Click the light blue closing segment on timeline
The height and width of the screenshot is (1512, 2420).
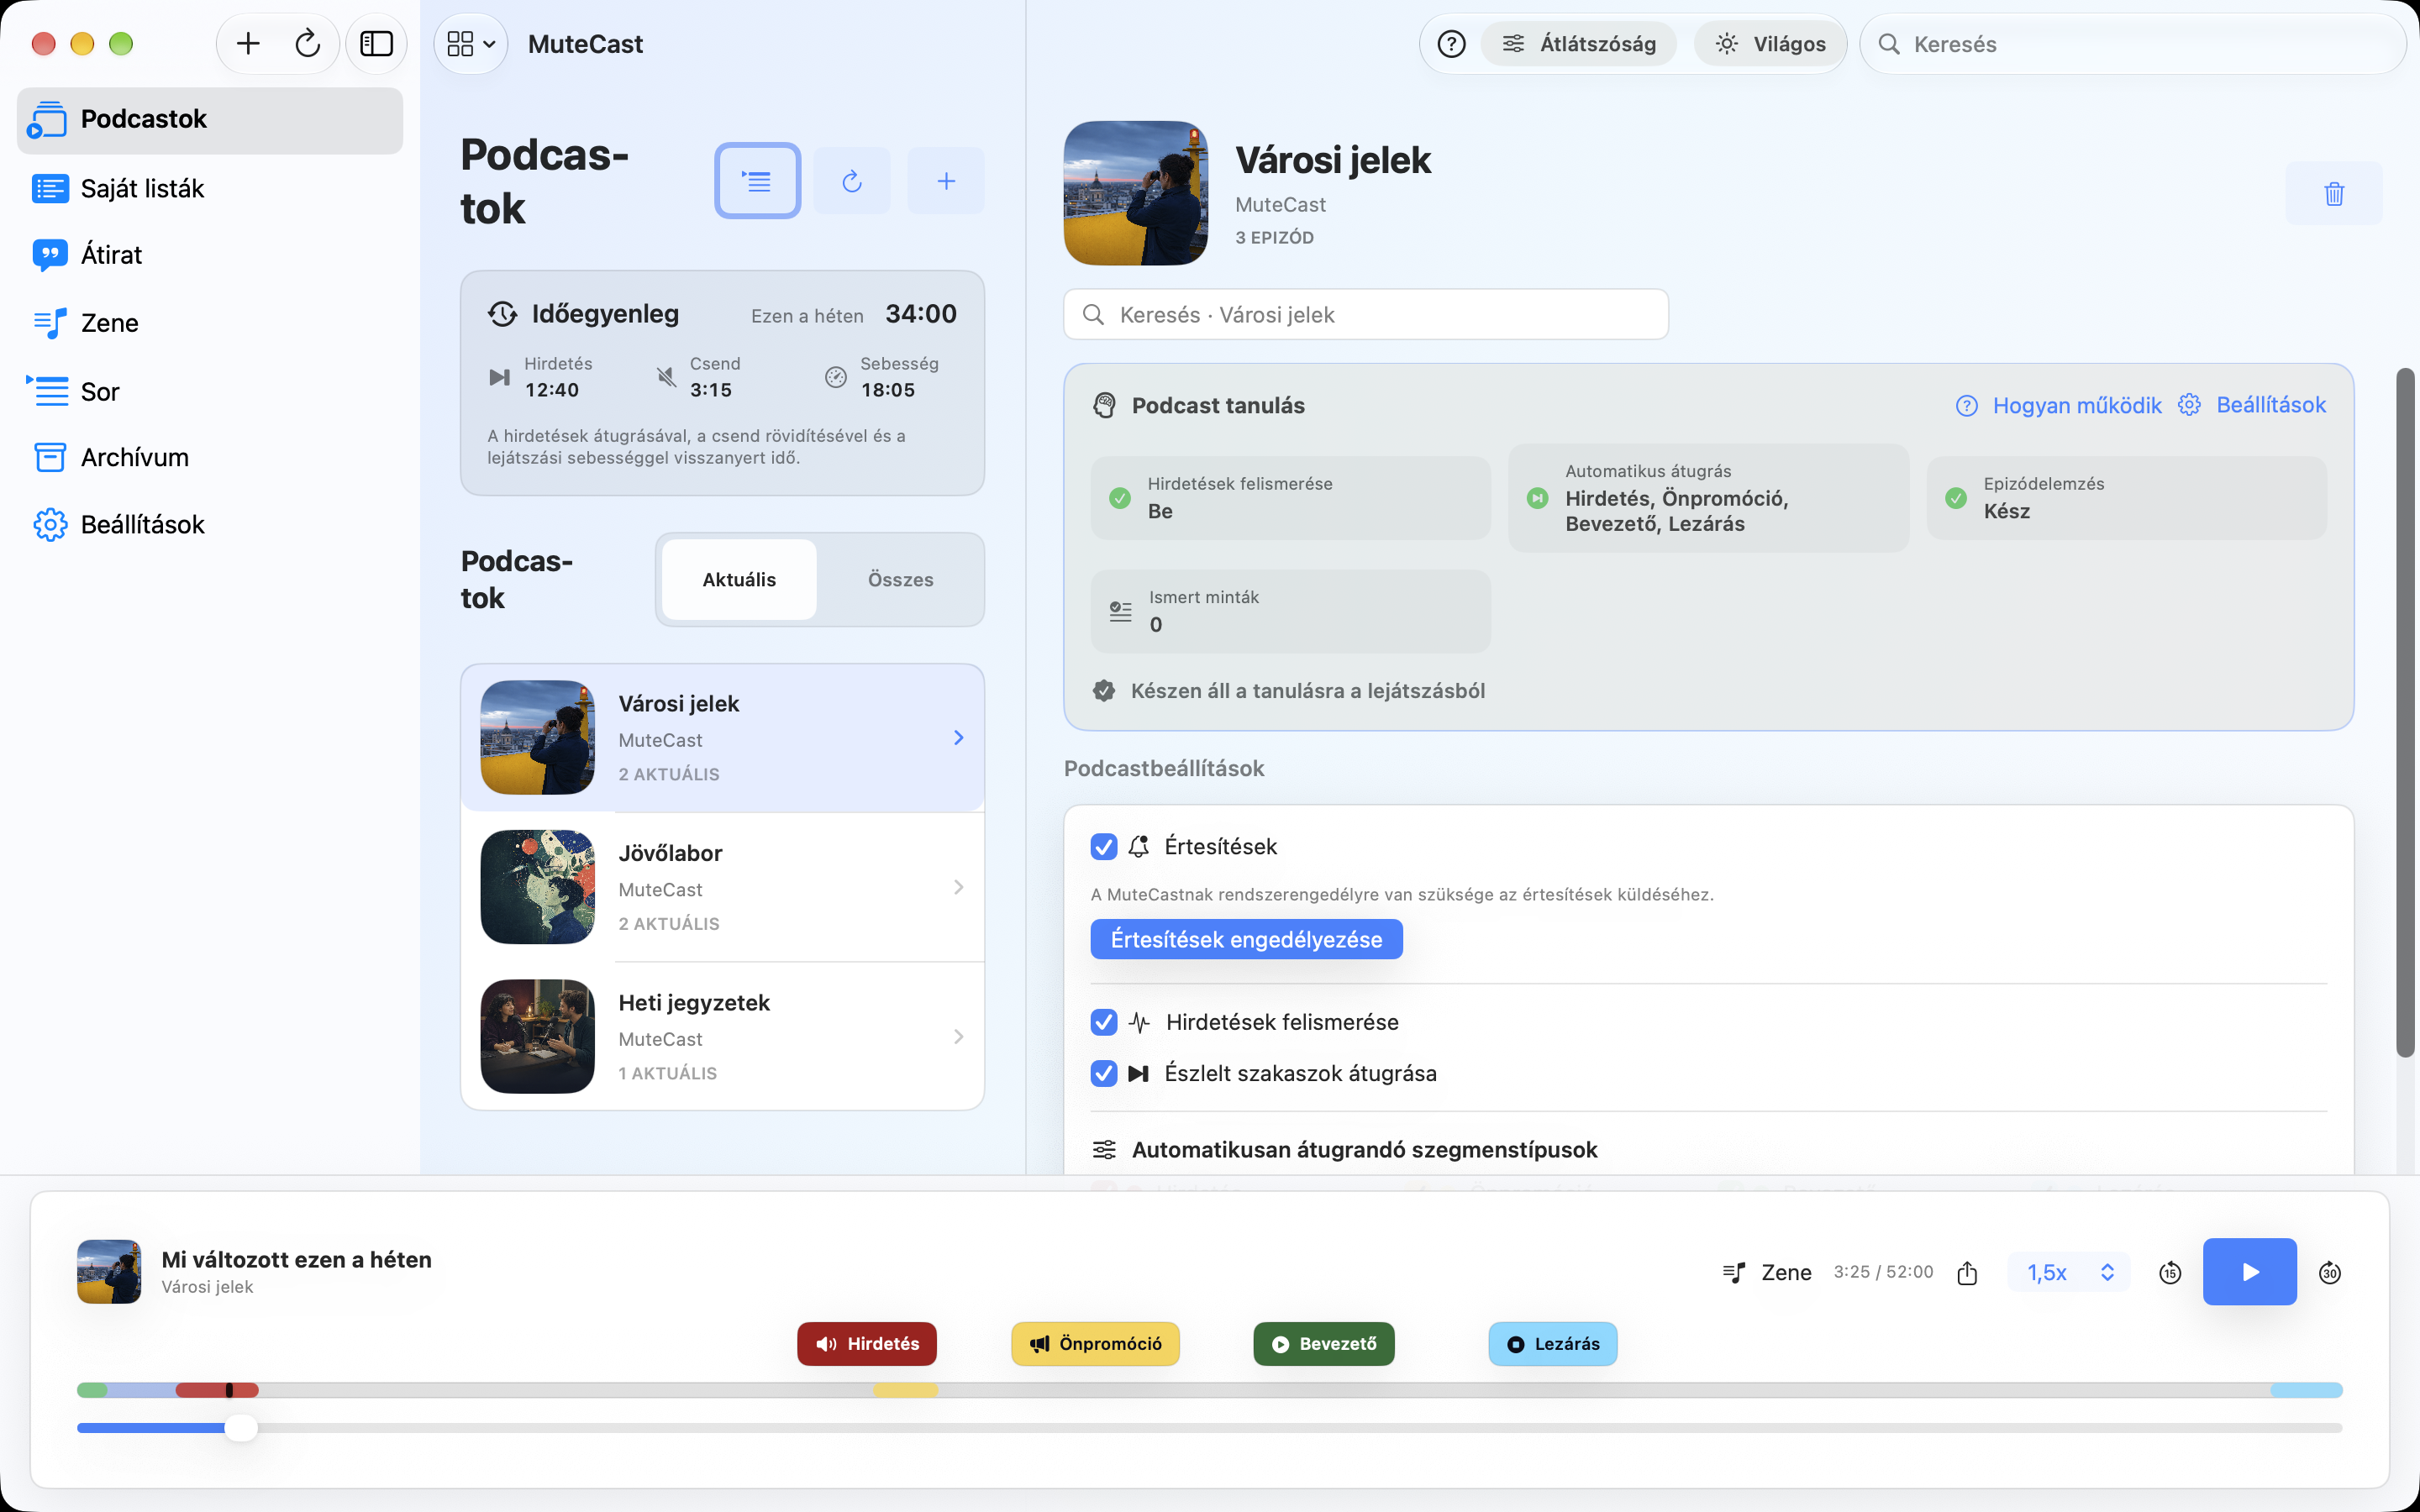(2306, 1390)
